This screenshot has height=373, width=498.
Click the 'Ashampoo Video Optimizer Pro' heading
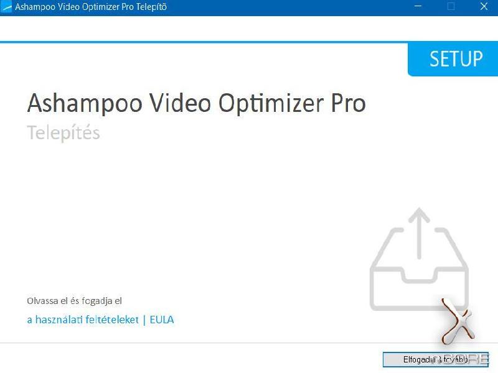[196, 104]
